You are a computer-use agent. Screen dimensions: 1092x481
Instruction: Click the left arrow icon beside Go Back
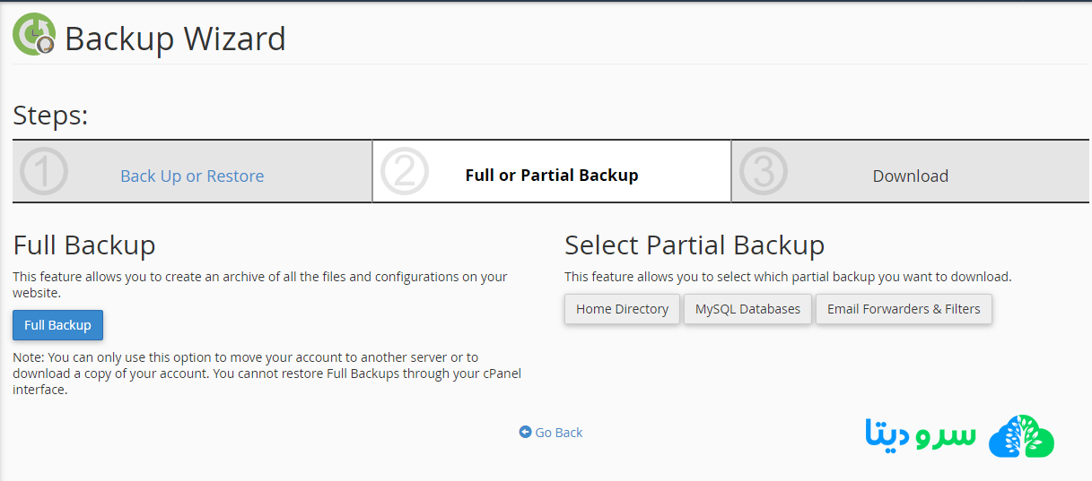525,432
